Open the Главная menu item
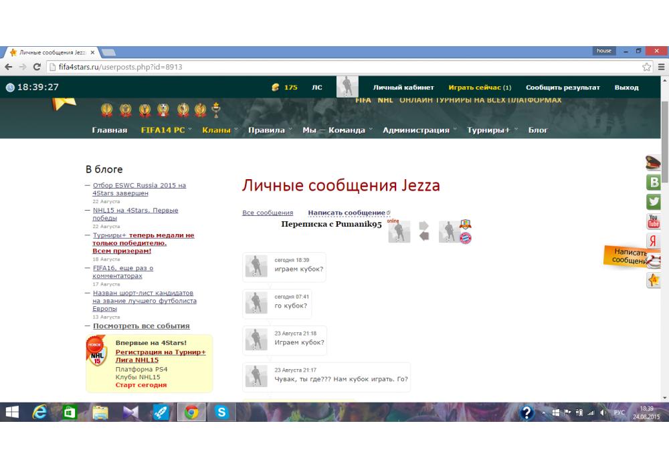 click(110, 130)
